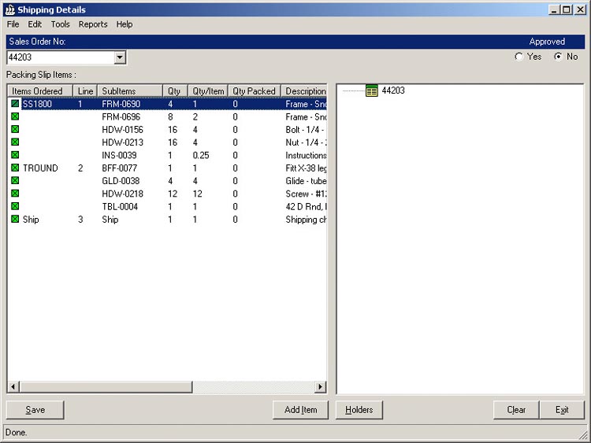Image resolution: width=591 pixels, height=443 pixels.
Task: Click the Save button
Action: click(35, 410)
